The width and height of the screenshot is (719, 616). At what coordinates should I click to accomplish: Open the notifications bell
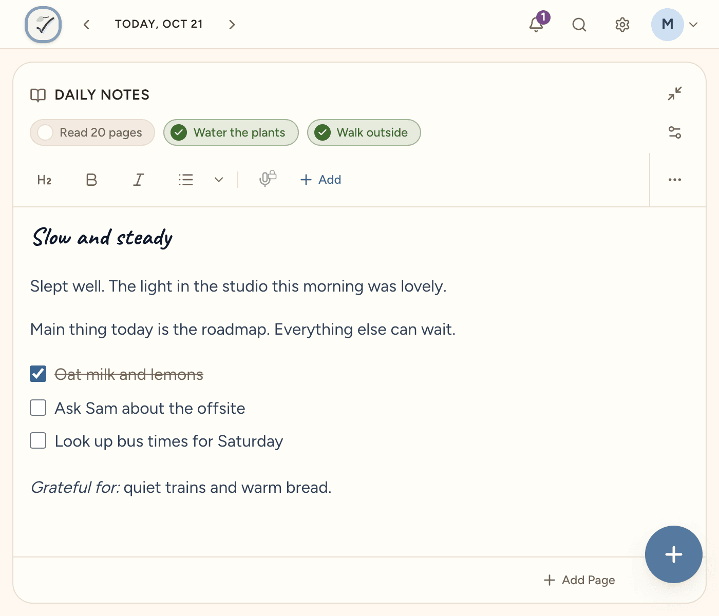point(537,24)
